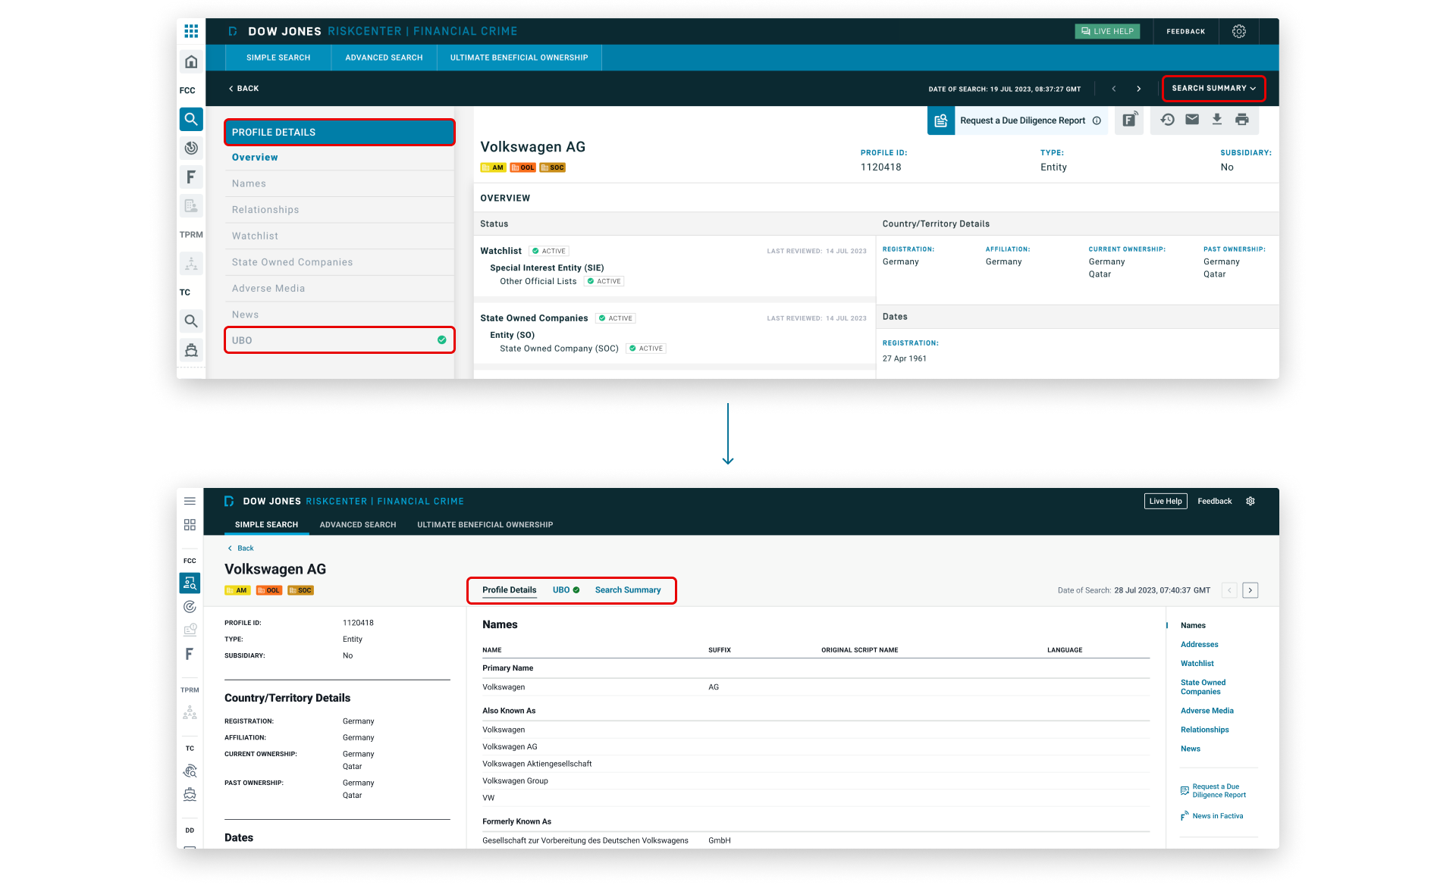Image resolution: width=1456 pixels, height=885 pixels.
Task: Jump to Watchlist in bottom right section list
Action: pyautogui.click(x=1197, y=663)
